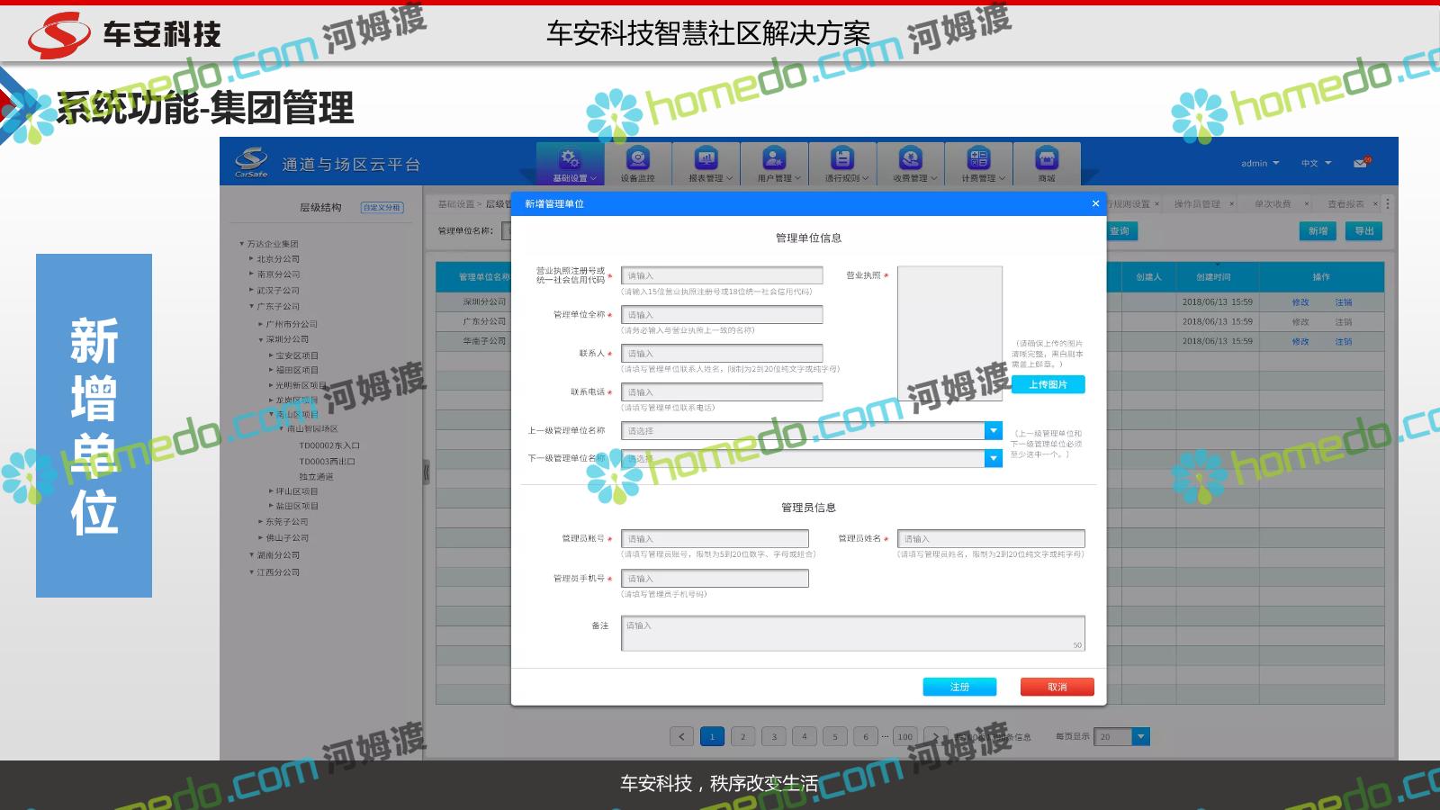Image resolution: width=1440 pixels, height=810 pixels.
Task: Click 注销 link in first row
Action: tap(1344, 302)
